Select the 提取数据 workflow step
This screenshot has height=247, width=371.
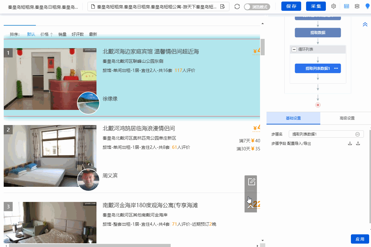pyautogui.click(x=318, y=32)
